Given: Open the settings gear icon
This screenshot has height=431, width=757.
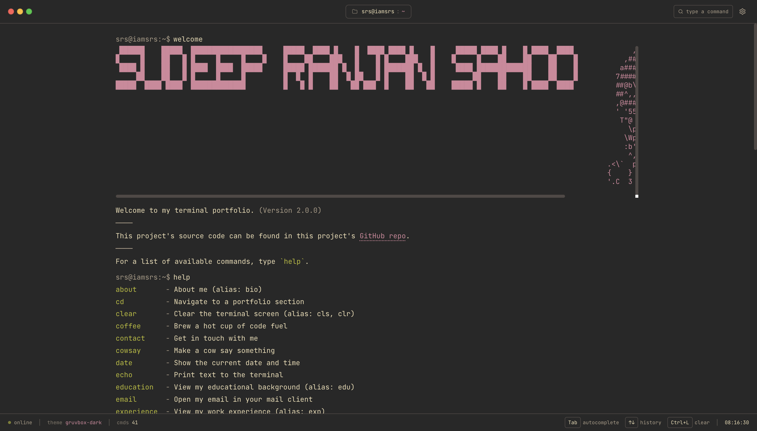Looking at the screenshot, I should [743, 12].
